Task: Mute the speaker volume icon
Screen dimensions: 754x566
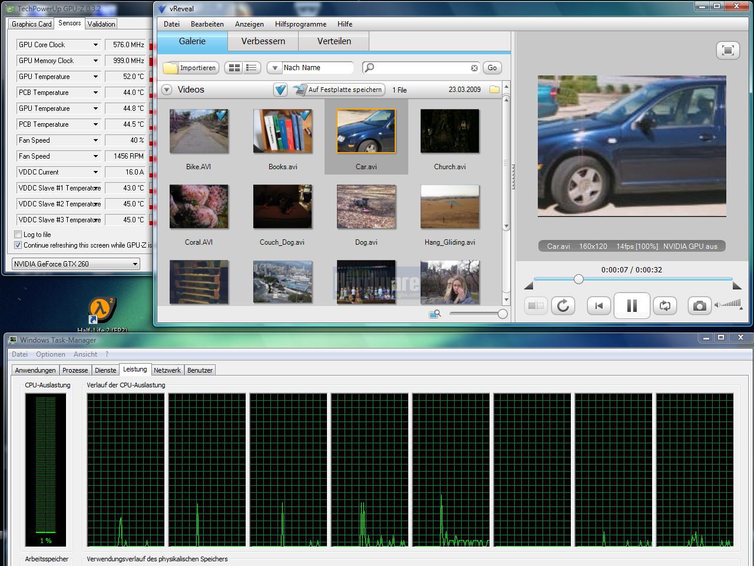Action: (x=717, y=305)
